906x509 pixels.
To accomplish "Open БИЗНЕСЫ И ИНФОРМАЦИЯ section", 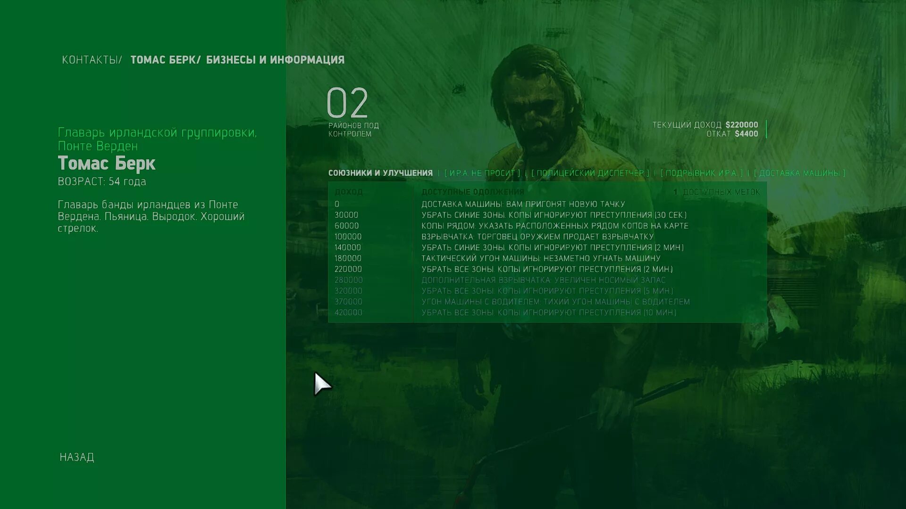I will [x=275, y=60].
